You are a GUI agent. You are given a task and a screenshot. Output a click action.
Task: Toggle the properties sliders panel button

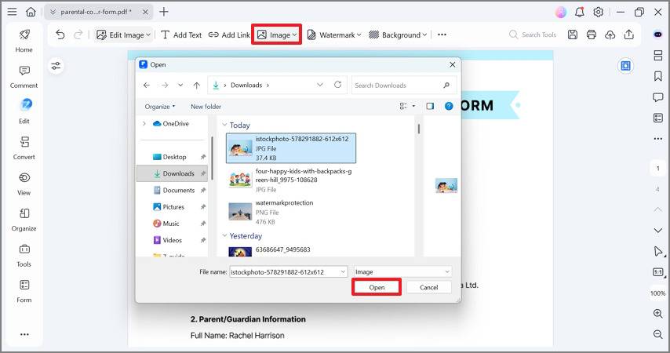click(x=56, y=66)
